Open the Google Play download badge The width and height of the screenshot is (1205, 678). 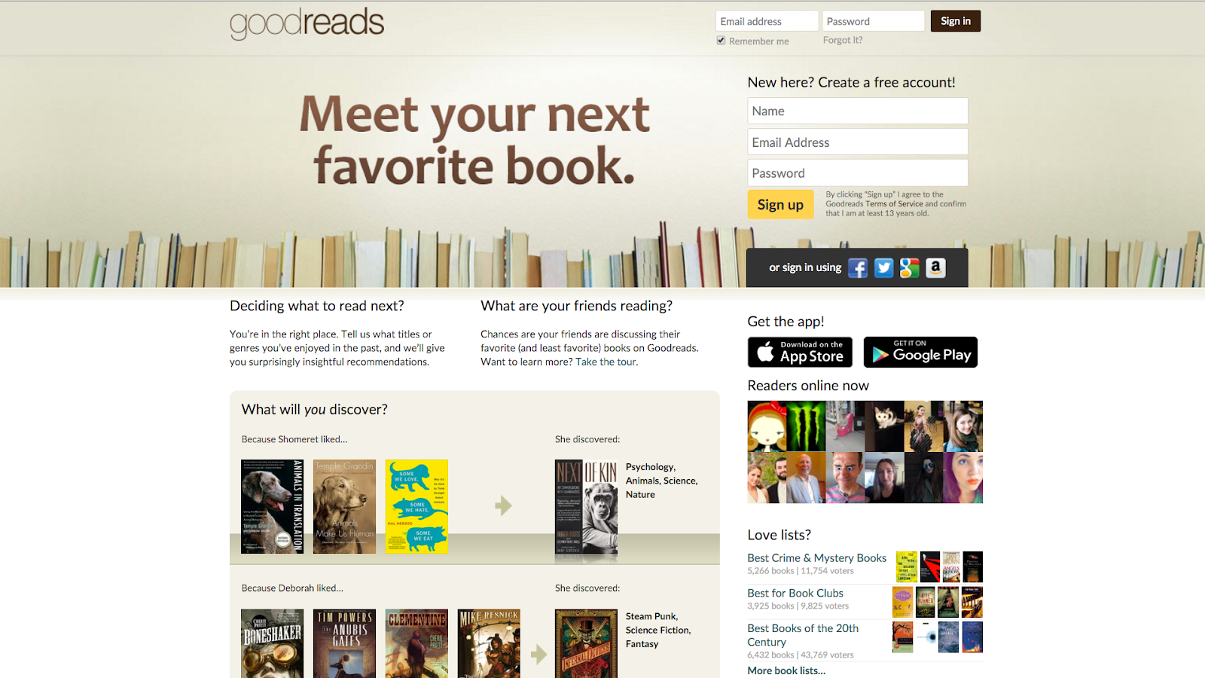(920, 352)
